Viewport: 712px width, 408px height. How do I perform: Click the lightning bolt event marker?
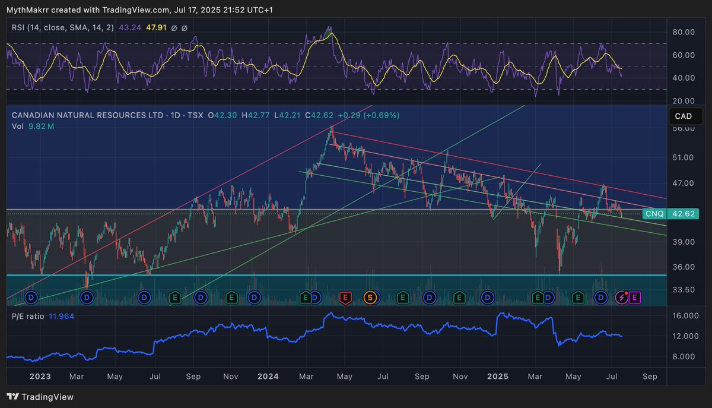coord(622,296)
